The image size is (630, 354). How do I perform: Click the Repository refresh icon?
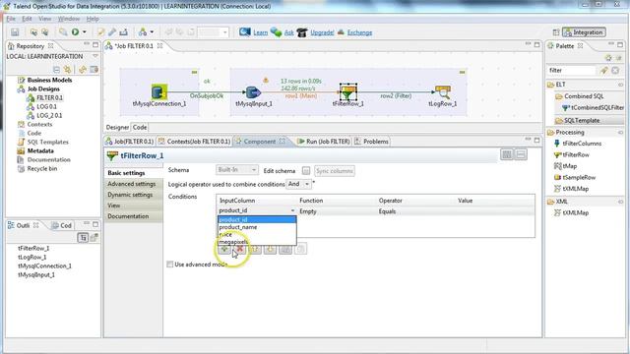coord(83,70)
